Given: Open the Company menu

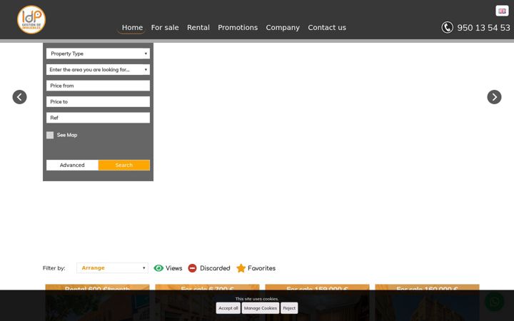Looking at the screenshot, I should (283, 28).
